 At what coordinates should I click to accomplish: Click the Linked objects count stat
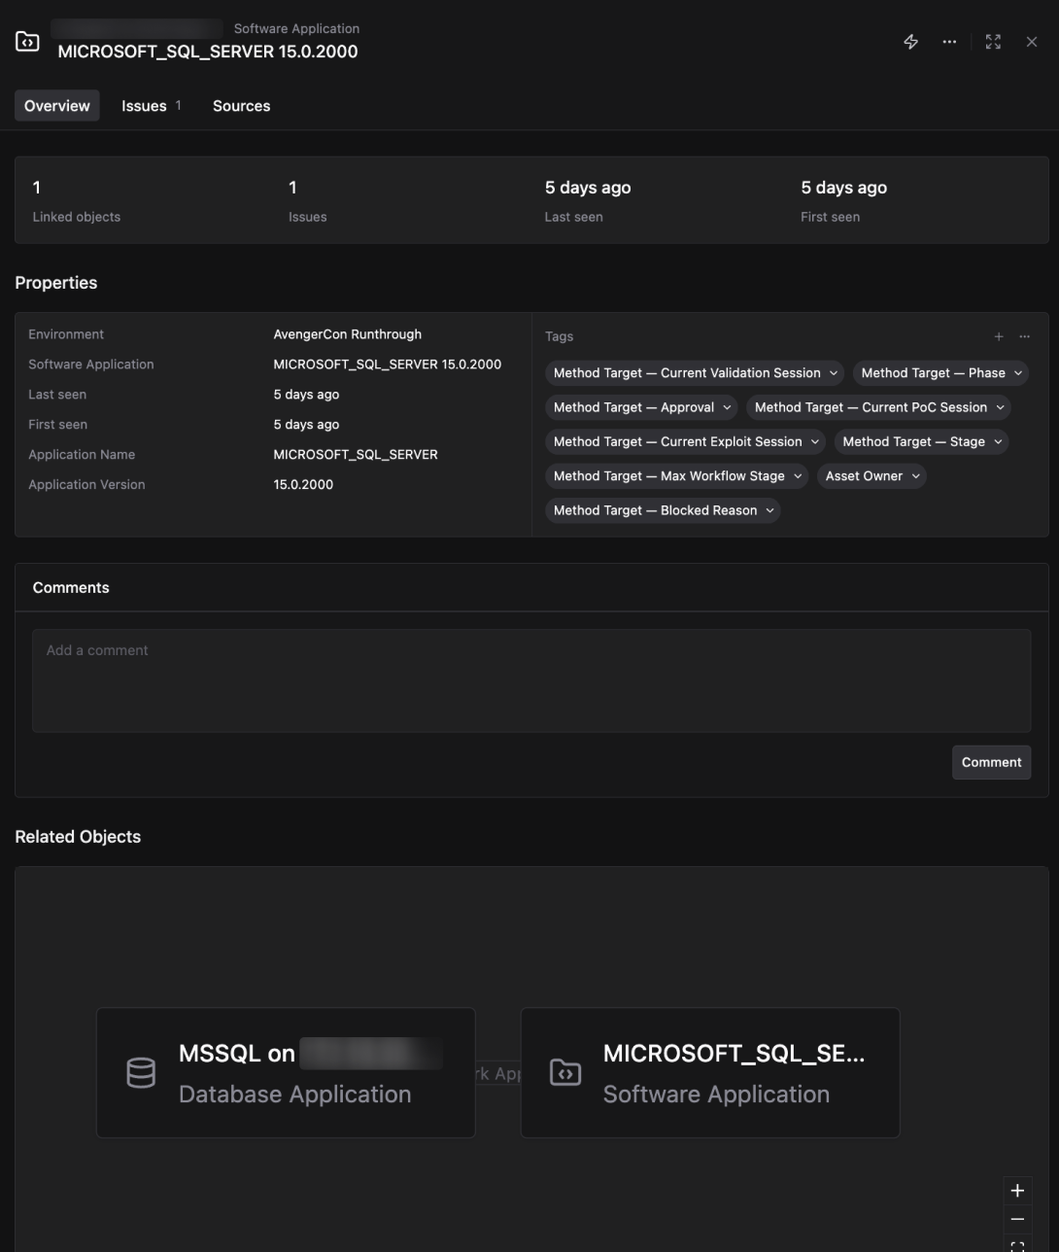77,200
